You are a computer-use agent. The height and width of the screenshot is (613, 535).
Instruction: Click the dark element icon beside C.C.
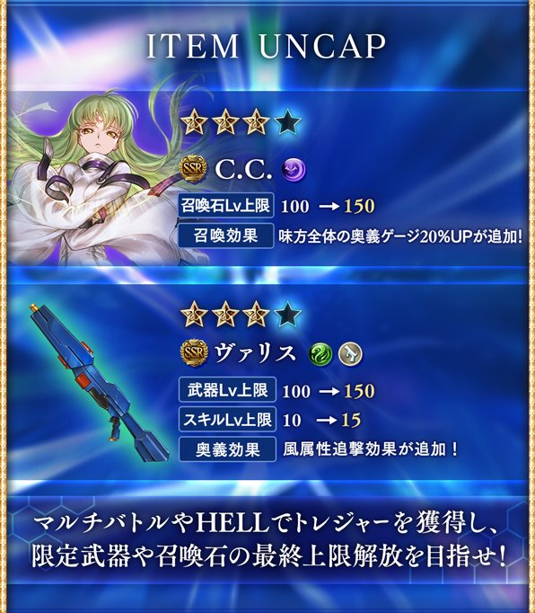click(x=294, y=171)
